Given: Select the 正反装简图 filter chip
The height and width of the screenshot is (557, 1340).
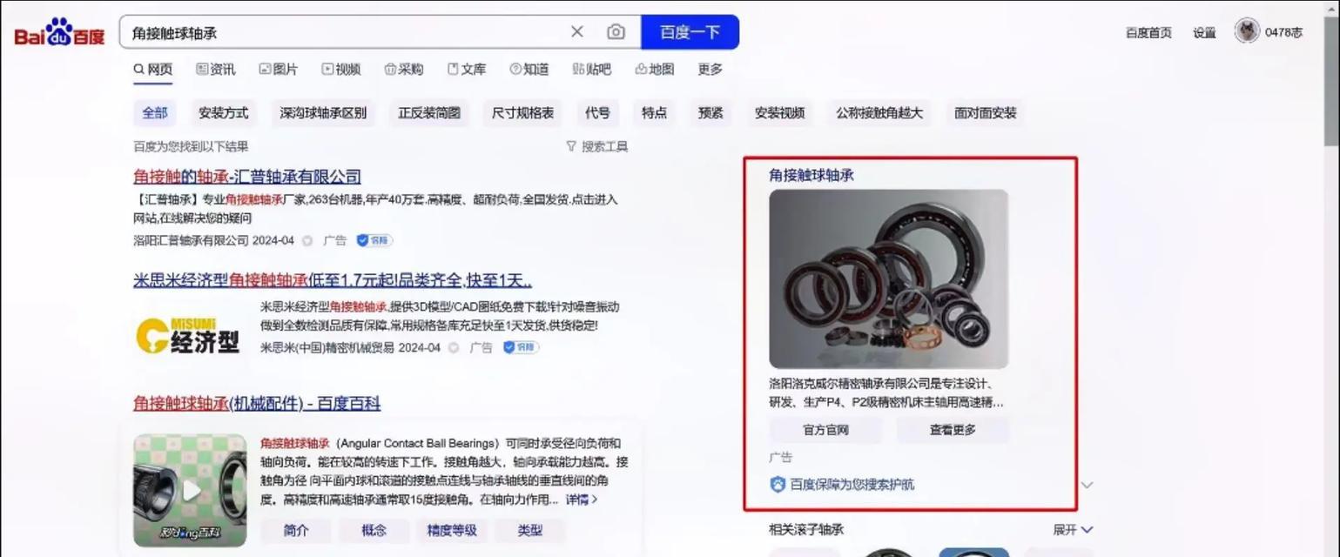Looking at the screenshot, I should (x=429, y=113).
